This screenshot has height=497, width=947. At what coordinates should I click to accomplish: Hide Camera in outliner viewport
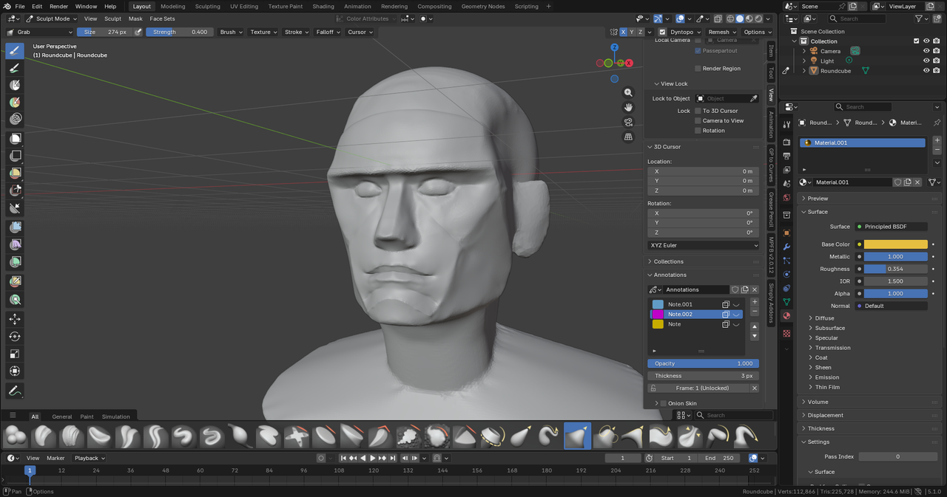point(926,51)
